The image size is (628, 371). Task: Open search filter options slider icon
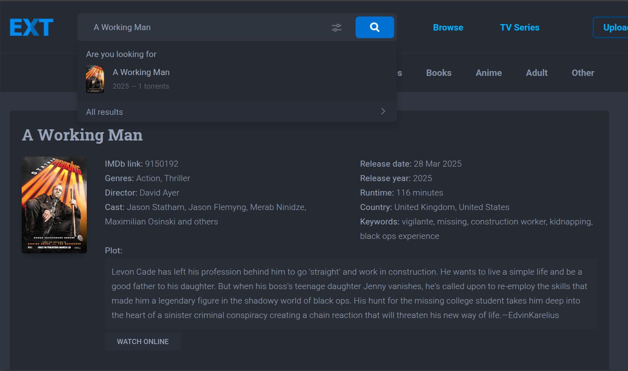point(337,27)
